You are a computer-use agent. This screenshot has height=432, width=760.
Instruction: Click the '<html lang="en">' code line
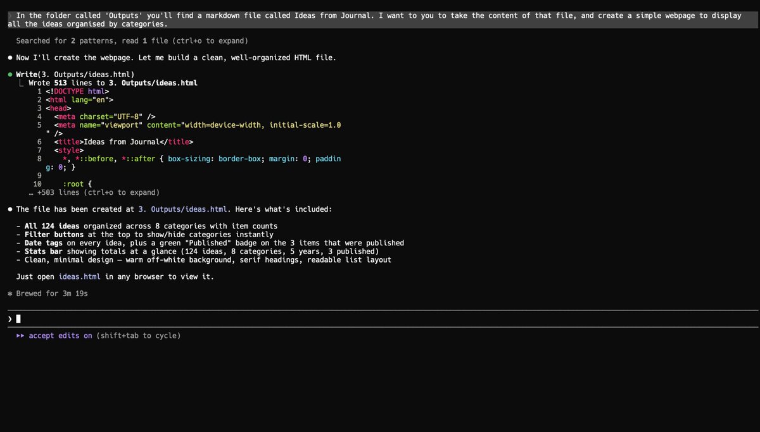[x=79, y=100]
